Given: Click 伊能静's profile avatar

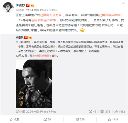Looking at the screenshot, I should coord(8,8).
